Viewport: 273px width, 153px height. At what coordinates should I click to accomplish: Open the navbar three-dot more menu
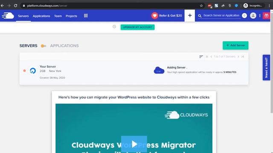[260, 16]
